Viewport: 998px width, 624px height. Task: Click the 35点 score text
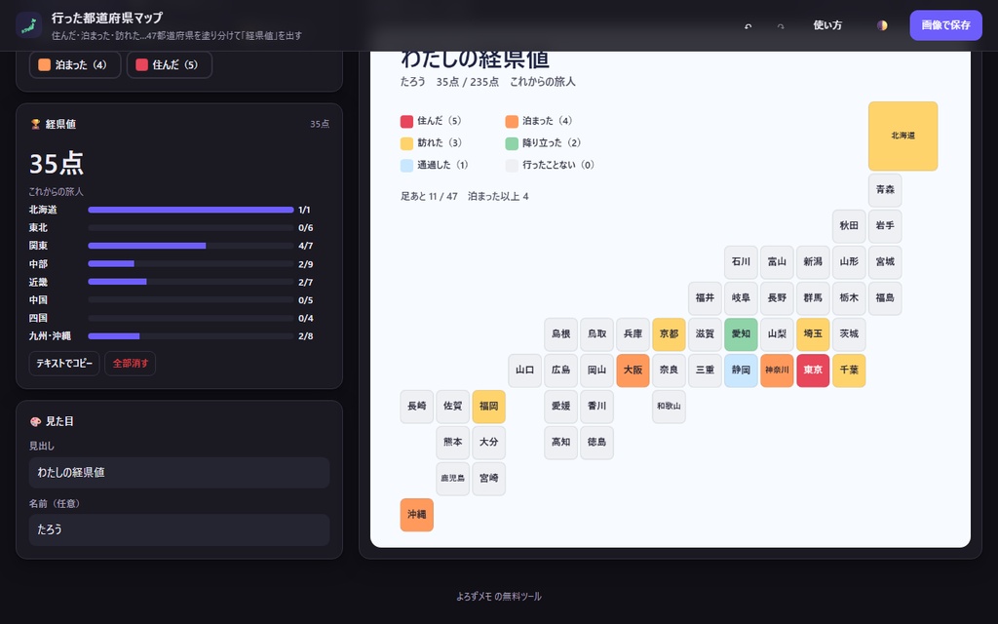pyautogui.click(x=56, y=164)
